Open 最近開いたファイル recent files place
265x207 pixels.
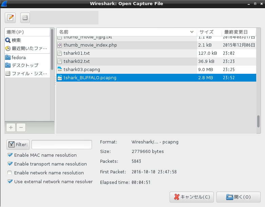[27, 48]
